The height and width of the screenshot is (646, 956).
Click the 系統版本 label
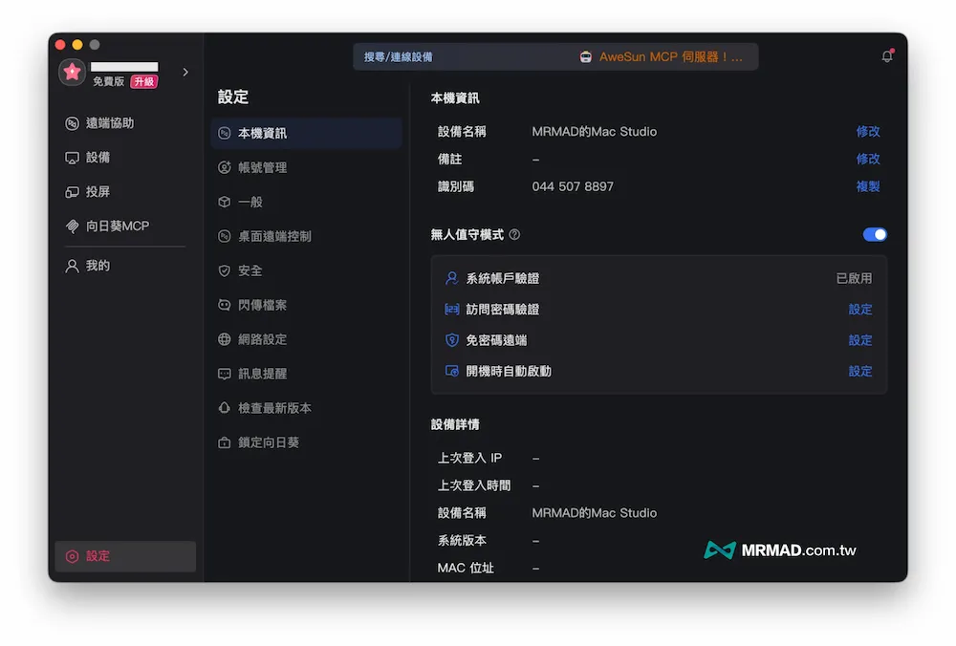(462, 541)
